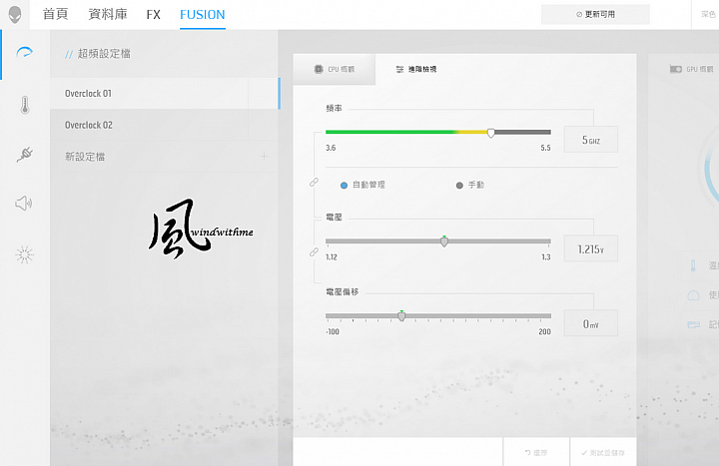Open the audio speaker sidebar icon
719x466 pixels.
(x=24, y=203)
